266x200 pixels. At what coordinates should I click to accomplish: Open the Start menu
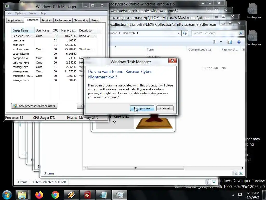point(7,195)
